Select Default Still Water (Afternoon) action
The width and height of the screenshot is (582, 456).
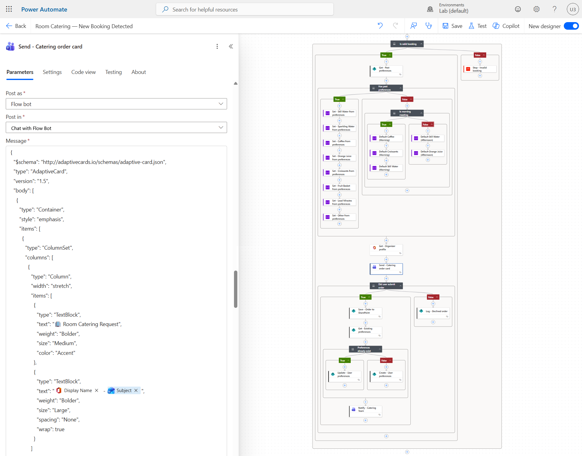tap(428, 138)
